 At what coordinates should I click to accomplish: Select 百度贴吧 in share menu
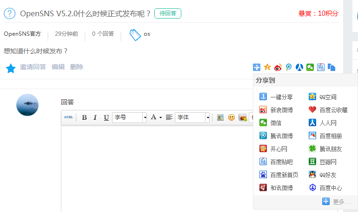point(276,162)
